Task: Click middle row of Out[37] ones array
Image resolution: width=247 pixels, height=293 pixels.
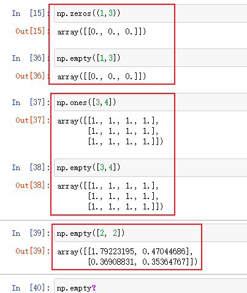Action: pos(123,131)
